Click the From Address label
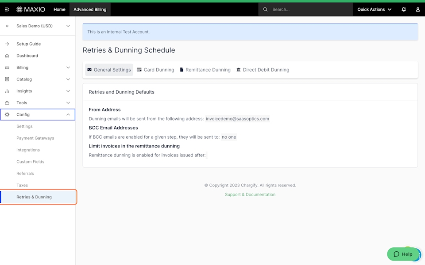The height and width of the screenshot is (265, 425). tap(104, 110)
